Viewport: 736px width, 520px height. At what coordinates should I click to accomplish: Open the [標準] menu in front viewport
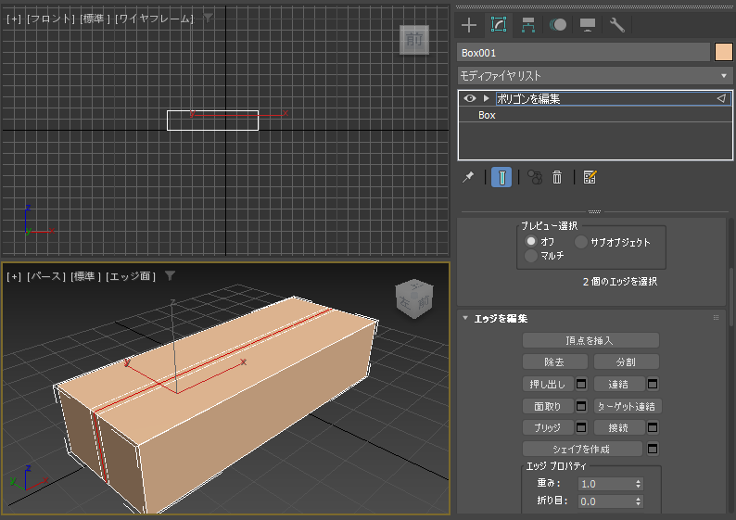coord(95,19)
